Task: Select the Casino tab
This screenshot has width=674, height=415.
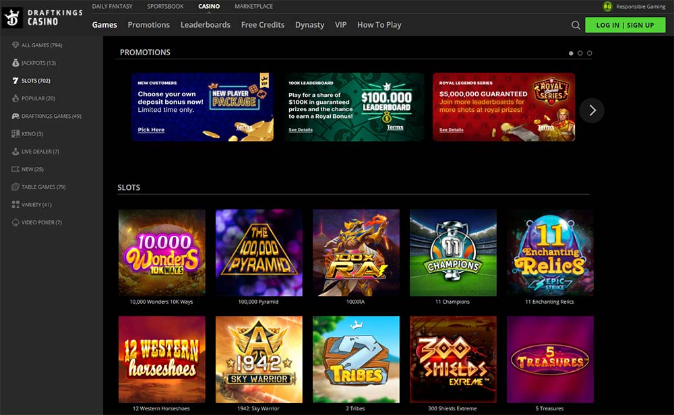Action: point(209,7)
